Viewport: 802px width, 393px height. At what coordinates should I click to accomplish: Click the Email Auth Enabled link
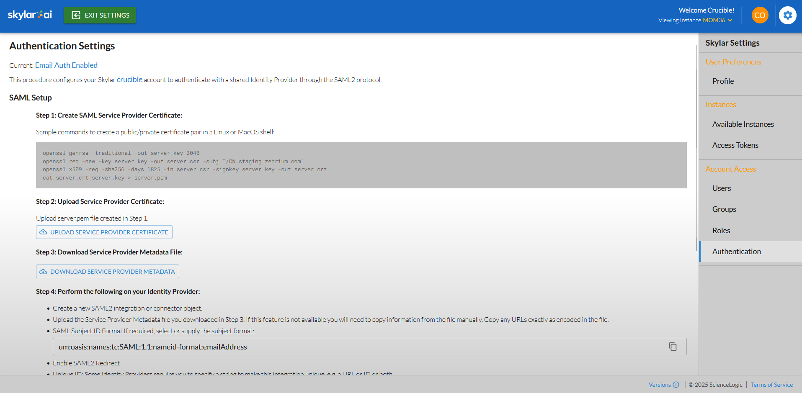pyautogui.click(x=66, y=65)
